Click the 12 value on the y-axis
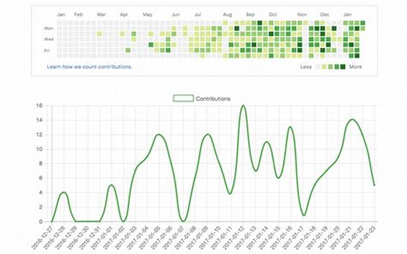This screenshot has height=254, width=407. click(39, 134)
